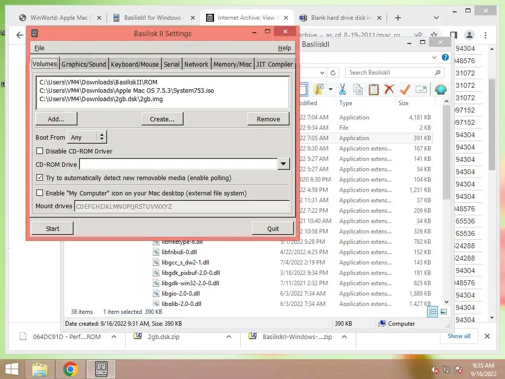Uncheck automatically detect new removable media
The image size is (505, 379).
[39, 178]
